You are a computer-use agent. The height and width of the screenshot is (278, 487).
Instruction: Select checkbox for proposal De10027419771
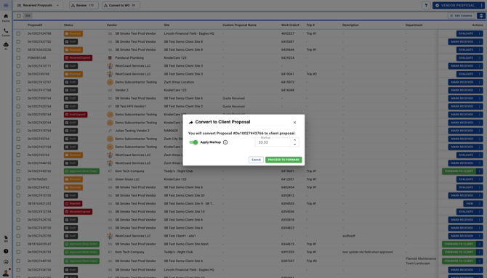19,66
